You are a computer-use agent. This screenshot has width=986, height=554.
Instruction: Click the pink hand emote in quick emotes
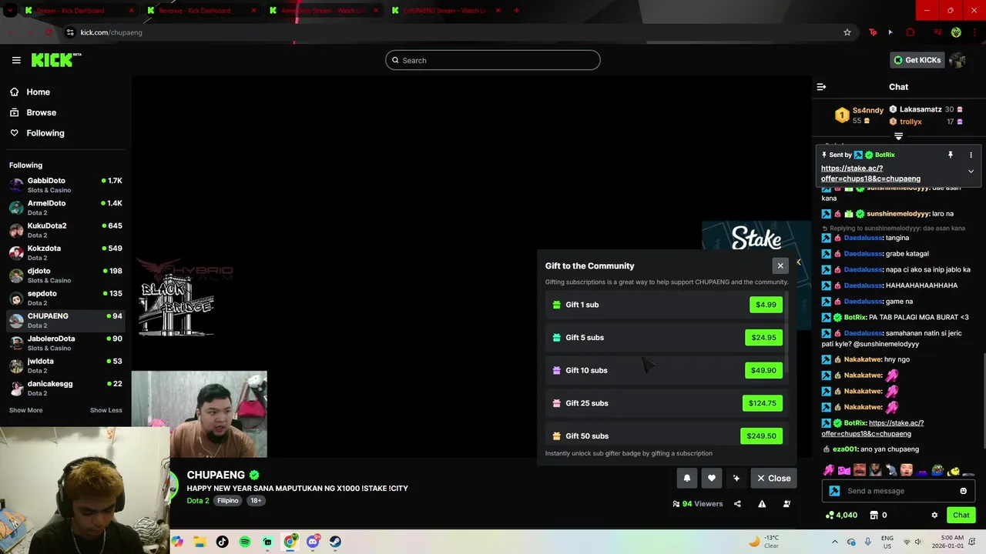tap(829, 470)
